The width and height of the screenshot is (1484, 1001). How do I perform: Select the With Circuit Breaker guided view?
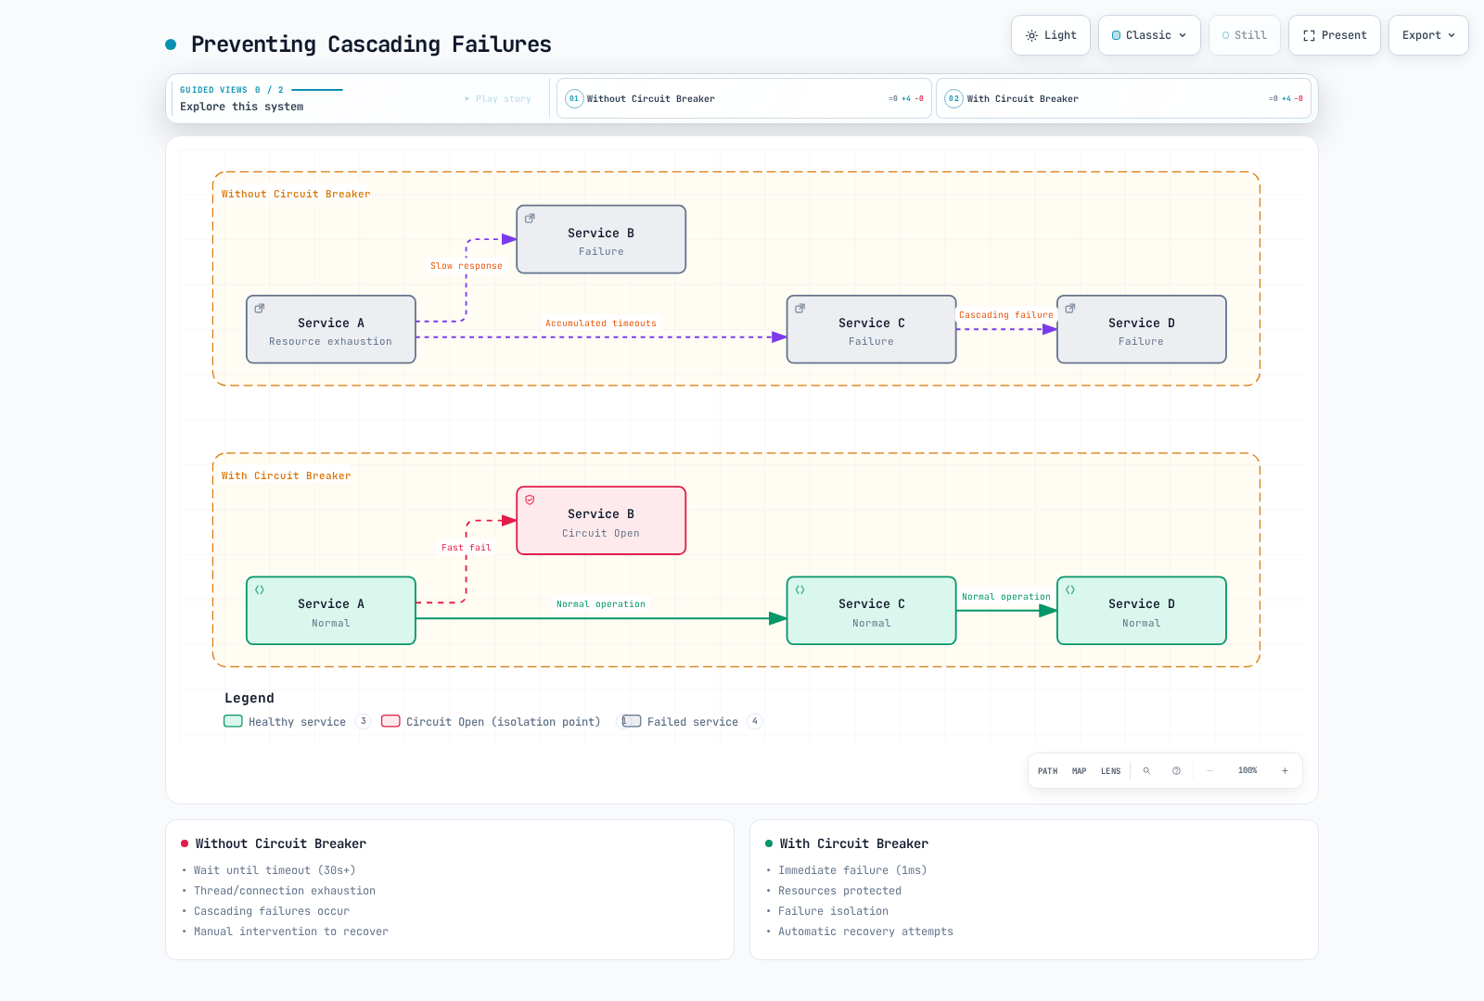click(1123, 98)
